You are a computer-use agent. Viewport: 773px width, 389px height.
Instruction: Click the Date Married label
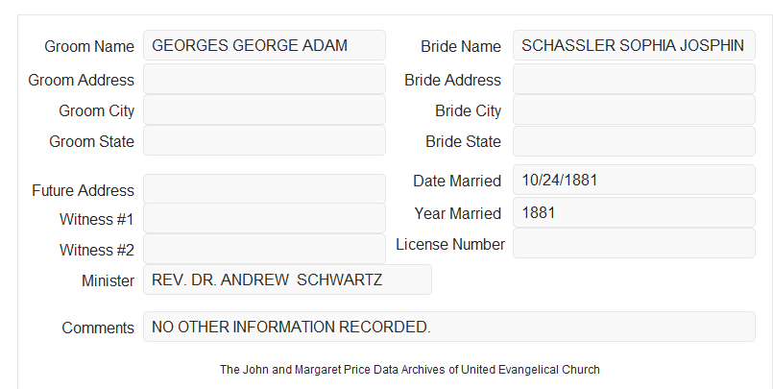[457, 181]
